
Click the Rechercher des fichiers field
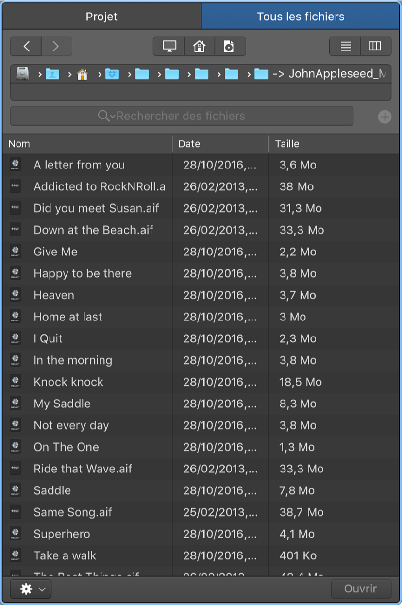pos(194,116)
